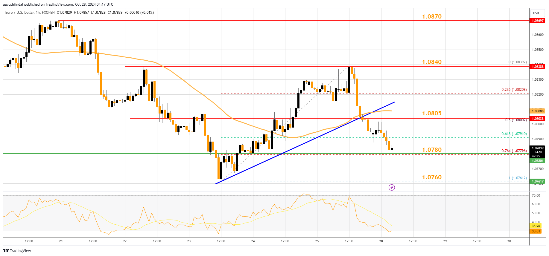The width and height of the screenshot is (549, 256).
Task: Click the 1.08697 red price tag
Action: (537, 21)
